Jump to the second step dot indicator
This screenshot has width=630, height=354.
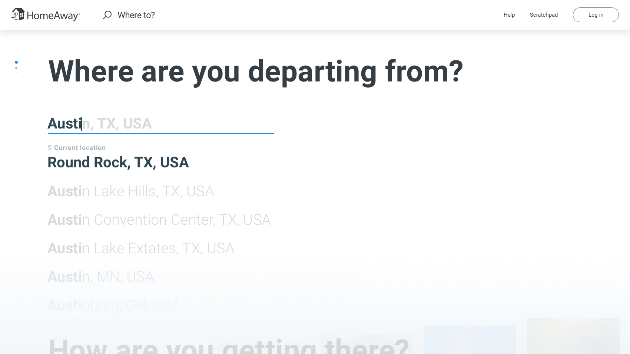click(16, 68)
